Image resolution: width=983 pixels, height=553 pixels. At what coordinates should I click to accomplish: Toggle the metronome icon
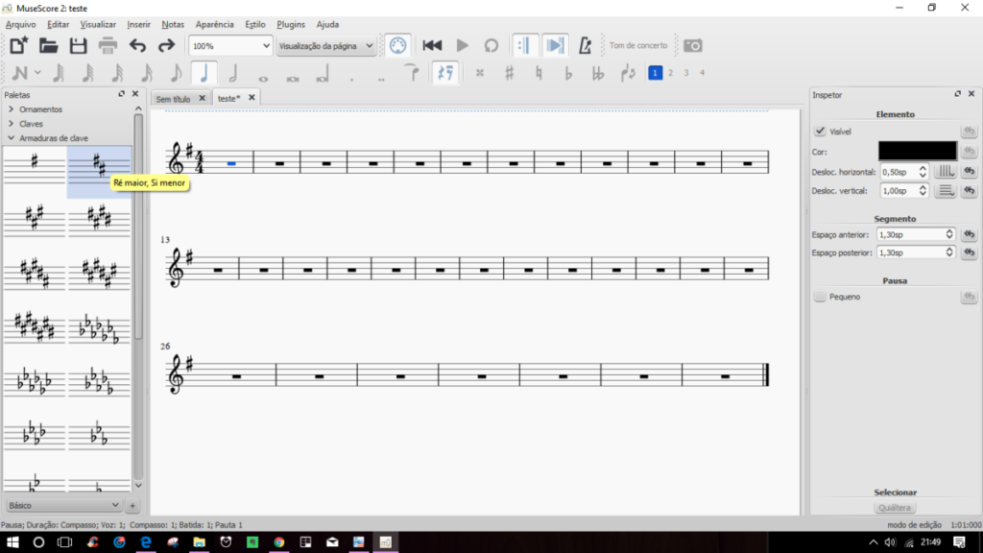(x=586, y=45)
